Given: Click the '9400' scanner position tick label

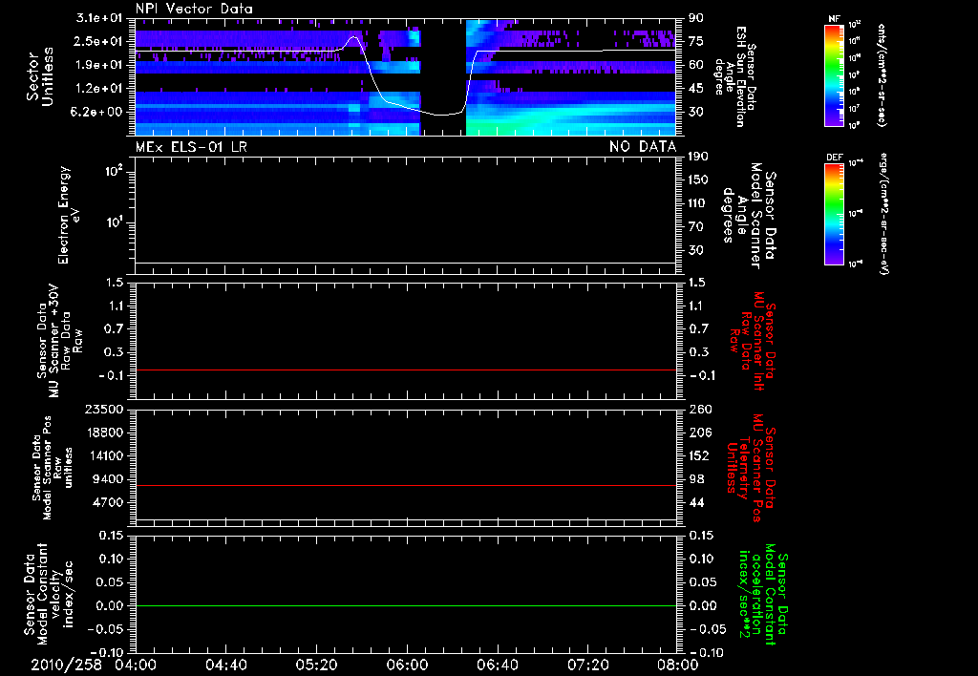Looking at the screenshot, I should [x=107, y=479].
